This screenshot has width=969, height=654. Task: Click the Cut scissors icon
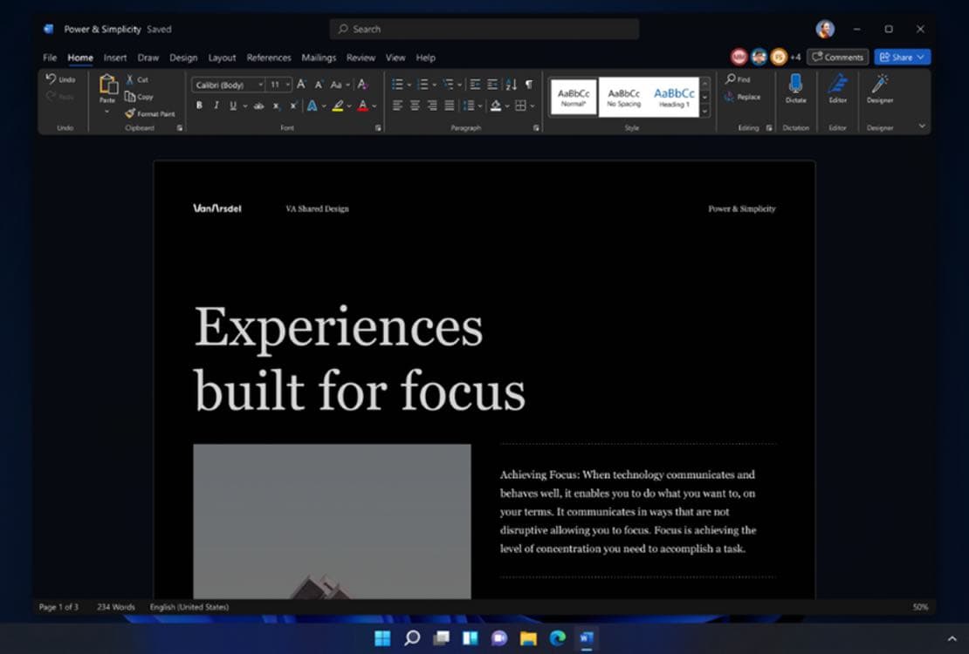click(x=130, y=79)
